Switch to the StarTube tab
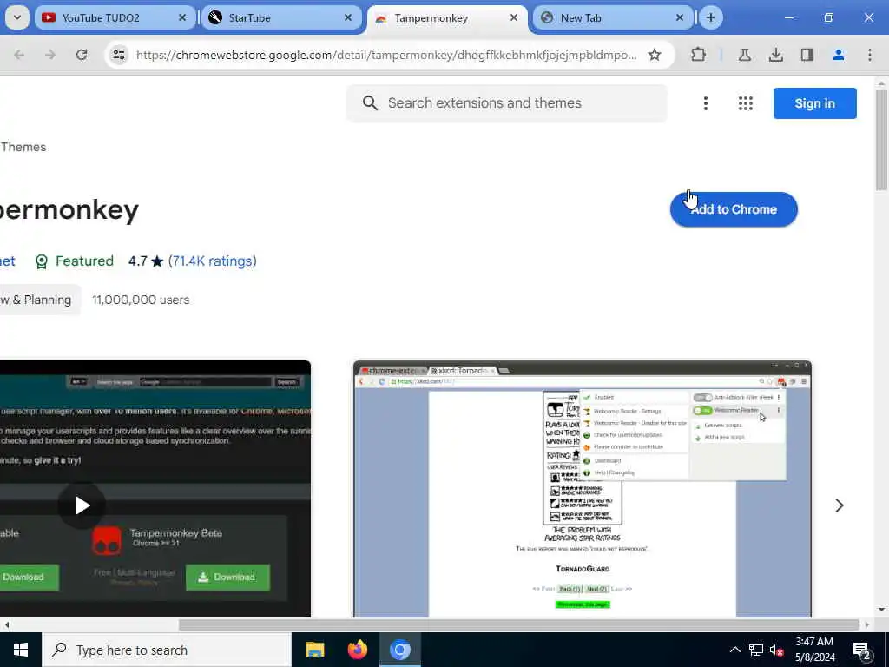Image resolution: width=889 pixels, height=667 pixels. pos(282,17)
